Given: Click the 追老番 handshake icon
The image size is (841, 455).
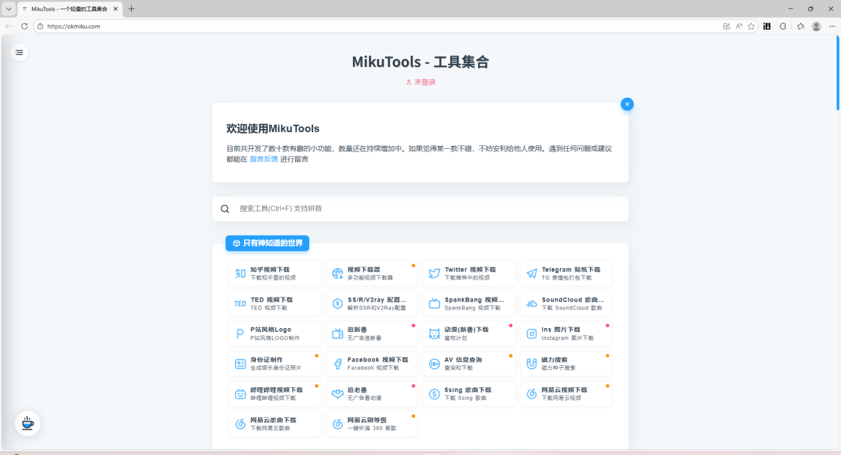Looking at the screenshot, I should tap(338, 394).
